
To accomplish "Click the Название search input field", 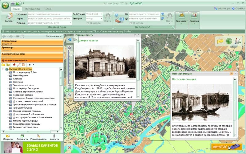I will [50, 14].
